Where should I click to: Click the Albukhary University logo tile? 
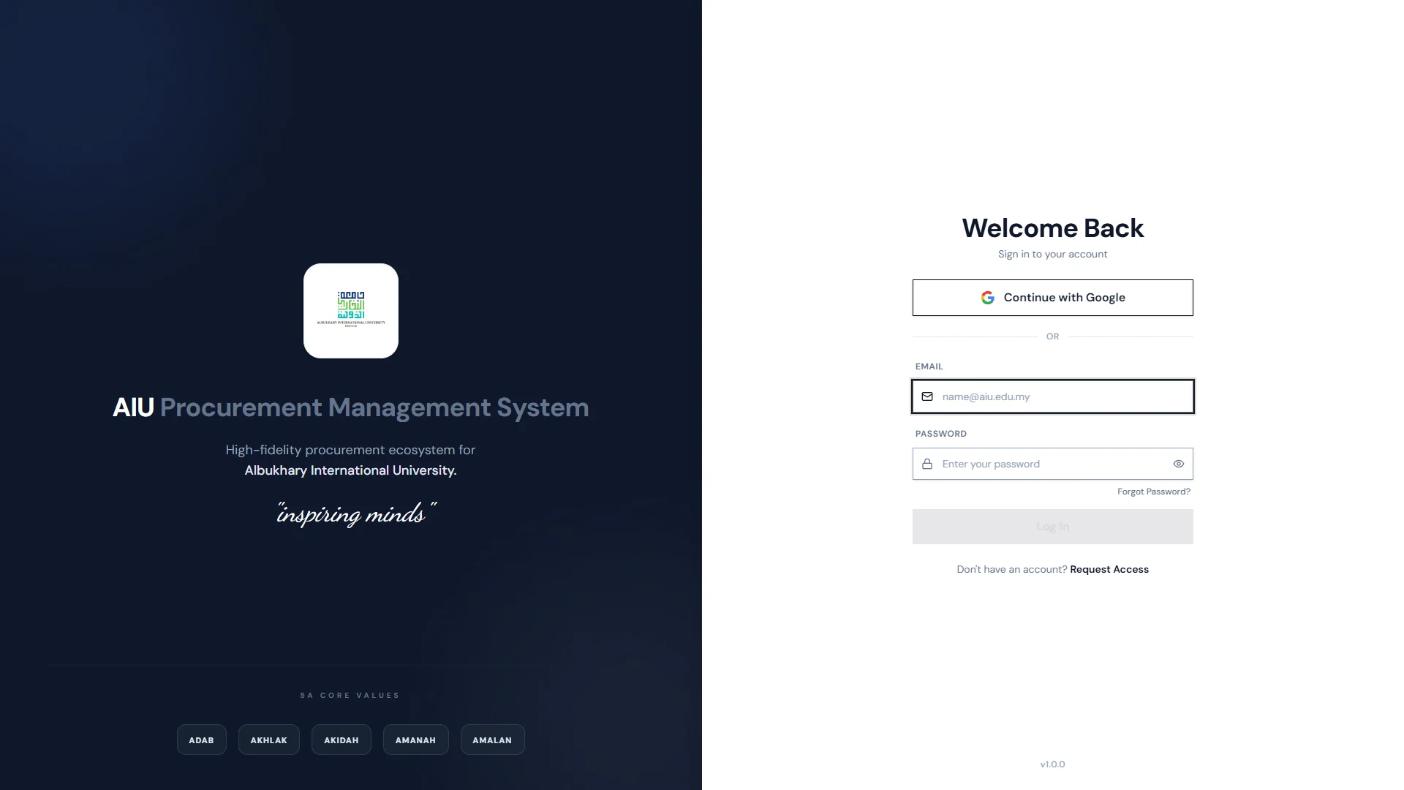pos(351,311)
